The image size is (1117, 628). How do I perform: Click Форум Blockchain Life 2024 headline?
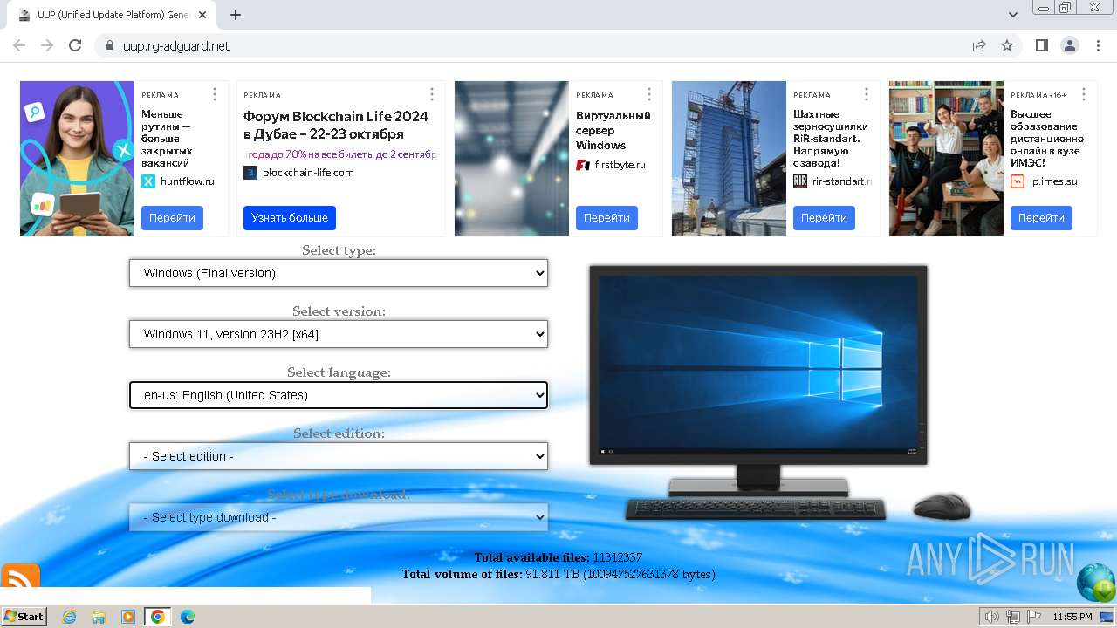pos(336,125)
